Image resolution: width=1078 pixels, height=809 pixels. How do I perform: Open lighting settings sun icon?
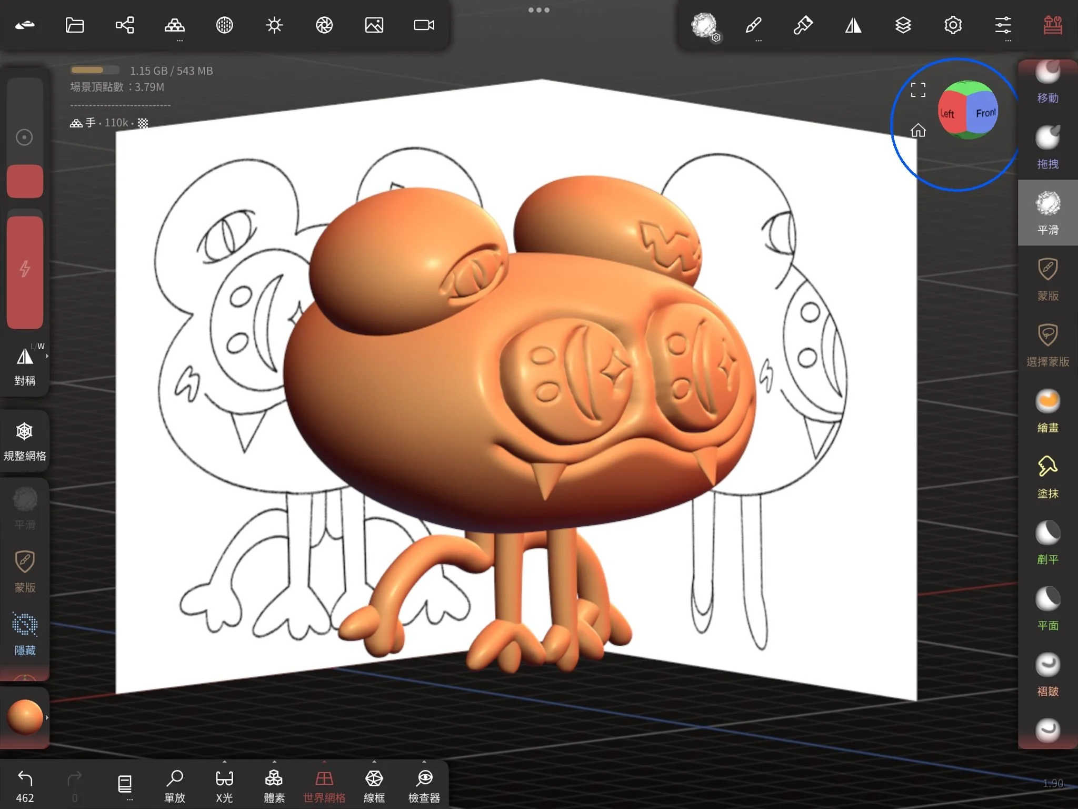[x=274, y=25]
